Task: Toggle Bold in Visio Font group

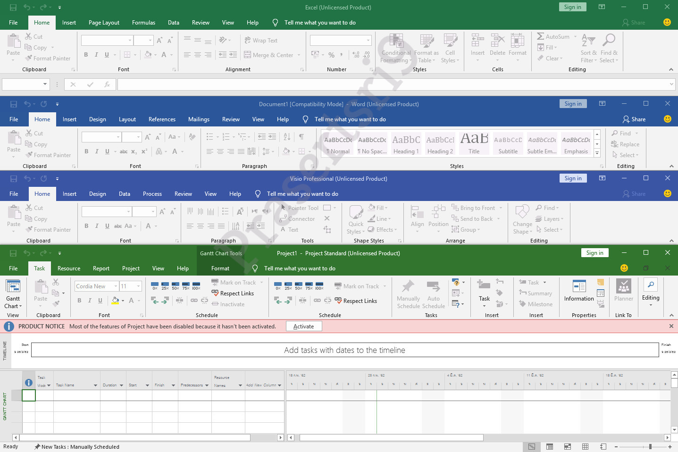Action: (x=86, y=226)
